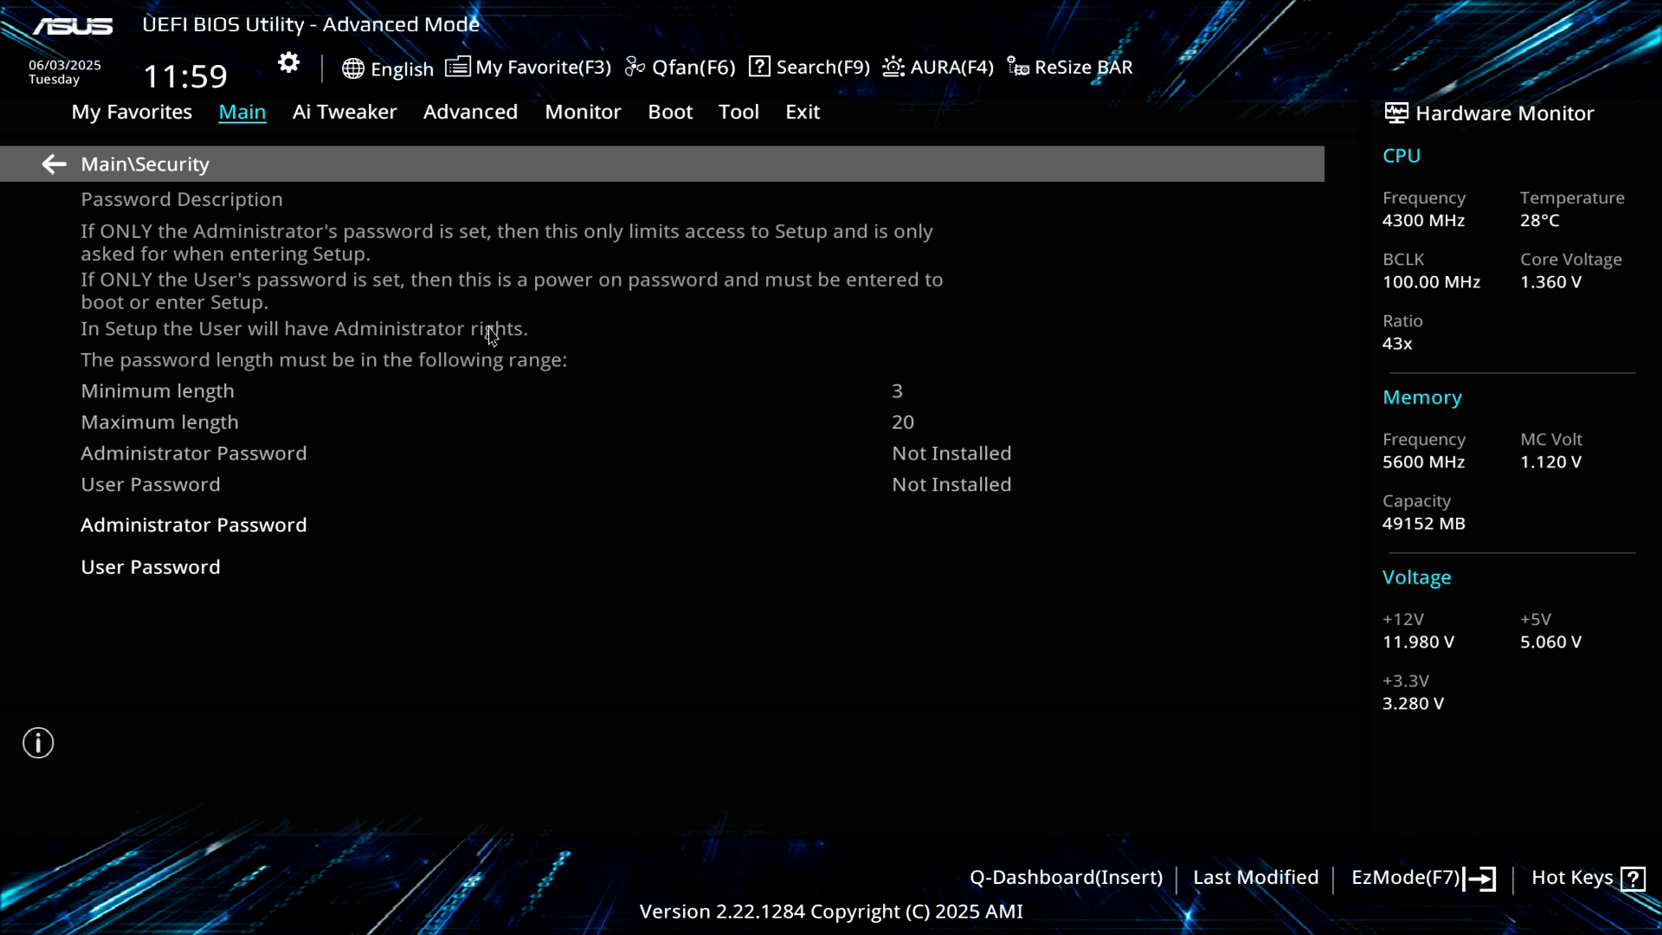Open Search(F9) question icon
Image resolution: width=1662 pixels, height=935 pixels.
coord(759,67)
